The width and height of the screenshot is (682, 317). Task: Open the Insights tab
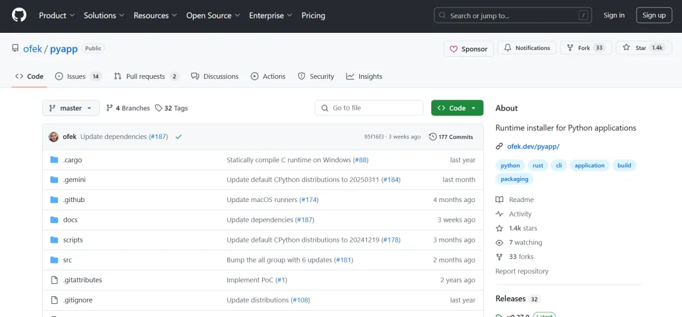[x=364, y=76]
